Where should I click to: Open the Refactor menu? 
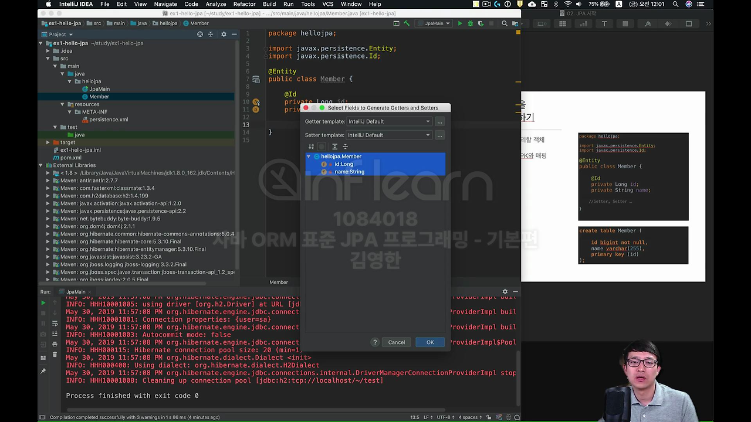(x=244, y=4)
